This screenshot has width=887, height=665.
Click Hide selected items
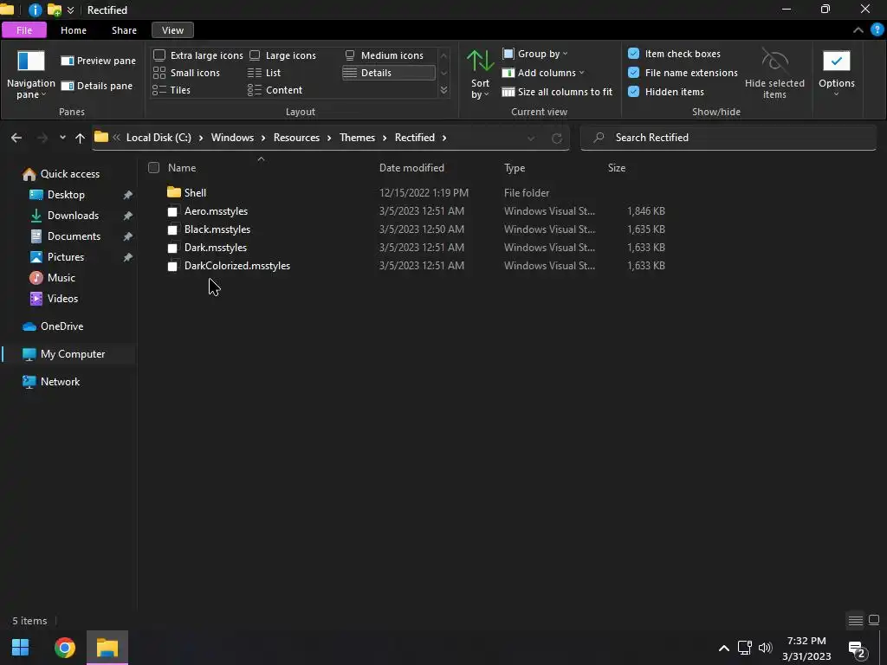pos(774,74)
